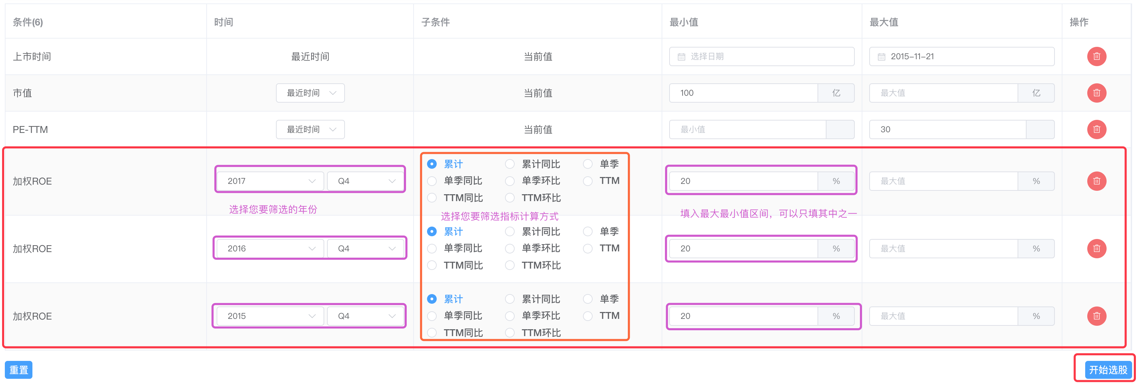Select 单季环比 radio in 2015 ROE row
The image size is (1139, 385).
(x=510, y=316)
